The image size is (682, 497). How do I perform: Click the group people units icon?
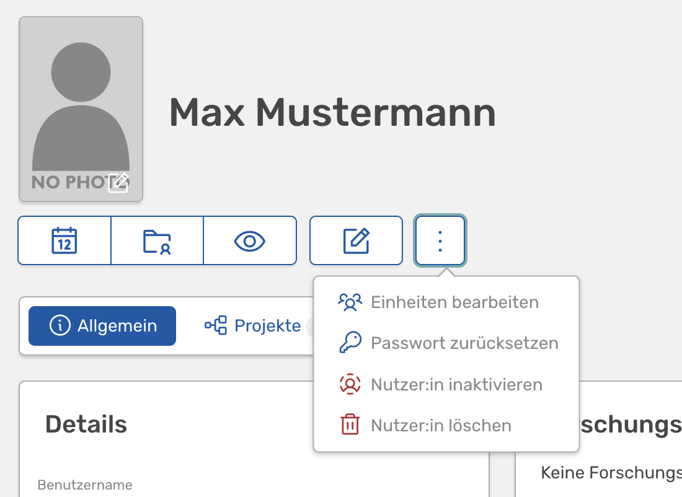coord(350,302)
